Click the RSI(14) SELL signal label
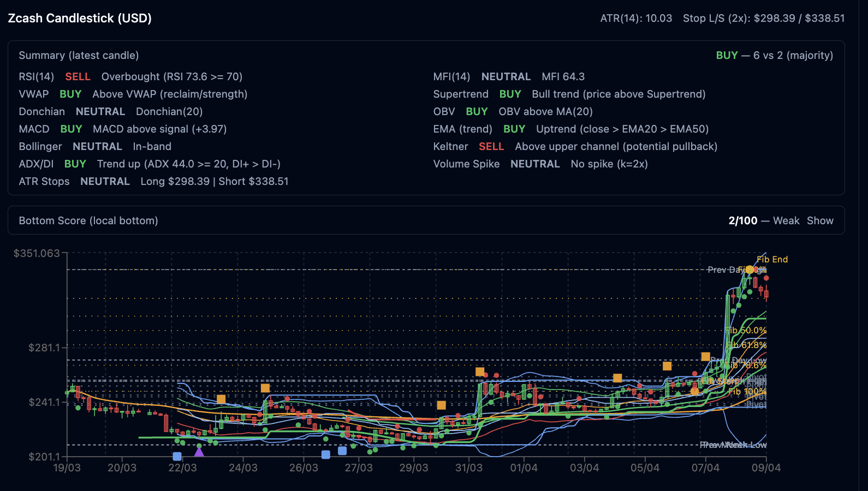 coord(78,76)
